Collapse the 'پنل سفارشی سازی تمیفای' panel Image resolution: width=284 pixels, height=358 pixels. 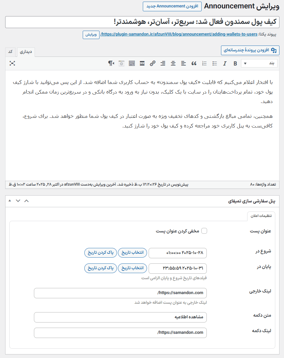(x=9, y=201)
